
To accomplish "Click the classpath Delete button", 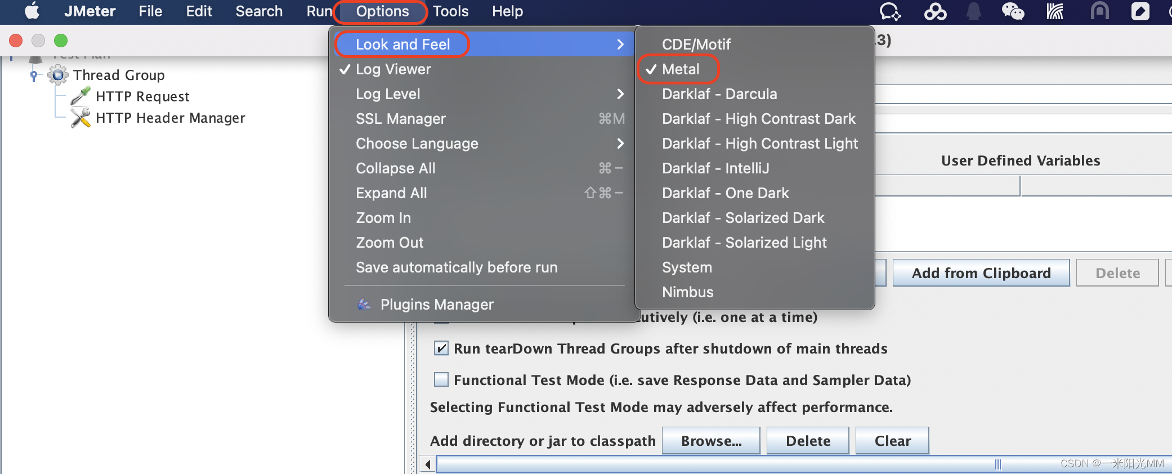I will (808, 441).
